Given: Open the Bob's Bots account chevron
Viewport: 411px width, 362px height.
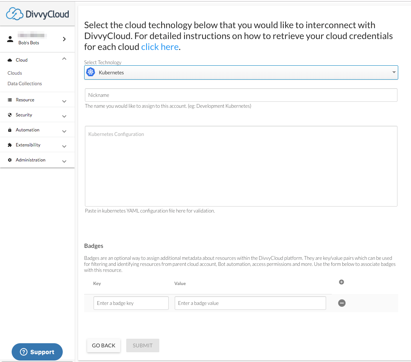Looking at the screenshot, I should [64, 39].
